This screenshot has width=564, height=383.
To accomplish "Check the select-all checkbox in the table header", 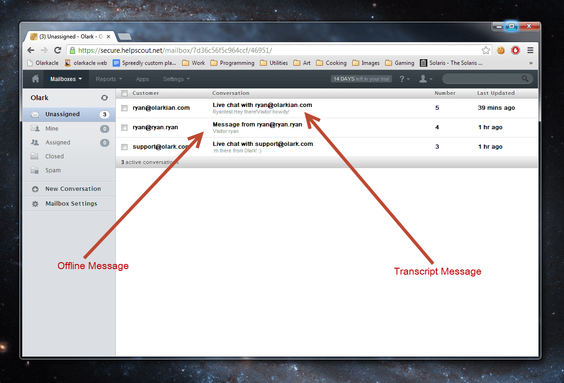I will [x=124, y=93].
